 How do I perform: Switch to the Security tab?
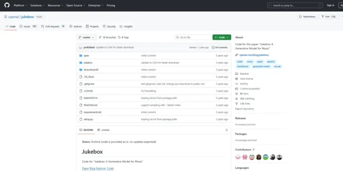coord(109,26)
